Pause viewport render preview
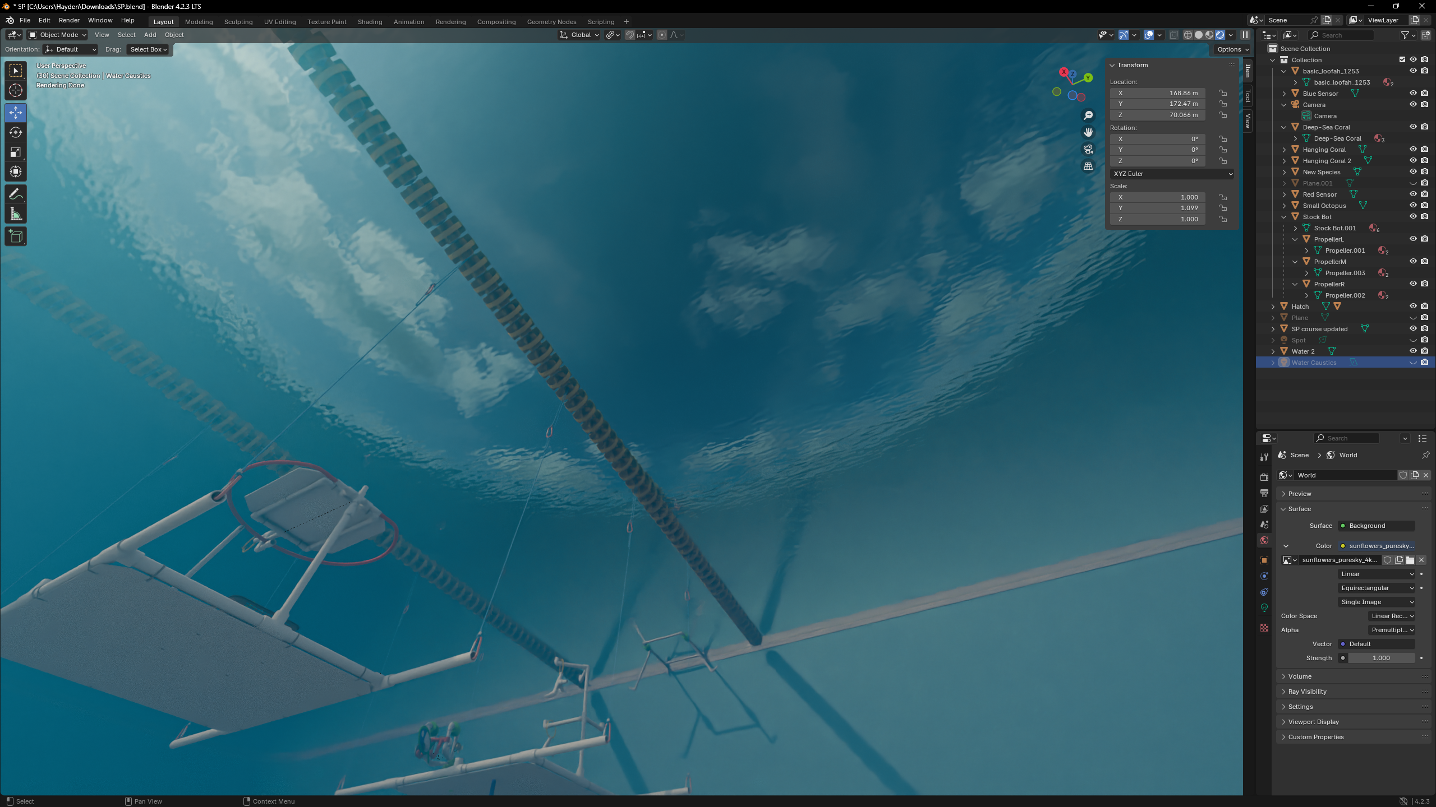Viewport: 1436px width, 807px height. point(1245,35)
